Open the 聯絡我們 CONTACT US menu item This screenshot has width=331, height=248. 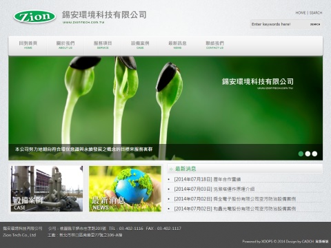pyautogui.click(x=214, y=45)
